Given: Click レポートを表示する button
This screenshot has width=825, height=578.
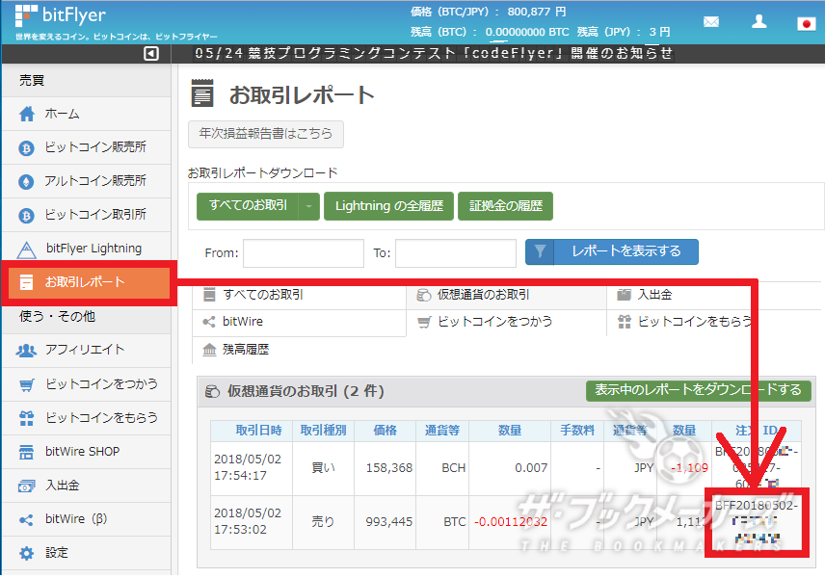Looking at the screenshot, I should click(612, 252).
